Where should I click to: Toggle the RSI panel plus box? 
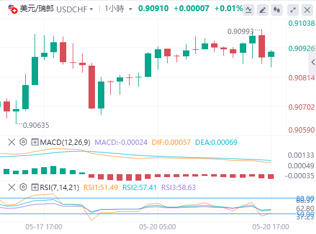[35, 188]
